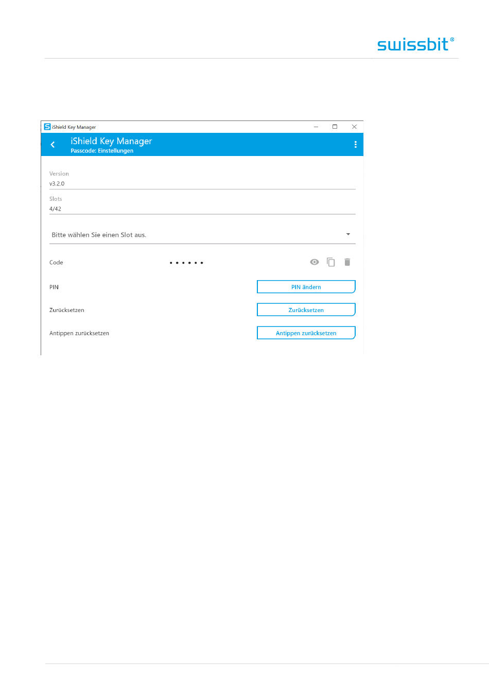Image resolution: width=489 pixels, height=692 pixels.
Task: Click the Version field value v3.2.0
Action: pyautogui.click(x=57, y=184)
